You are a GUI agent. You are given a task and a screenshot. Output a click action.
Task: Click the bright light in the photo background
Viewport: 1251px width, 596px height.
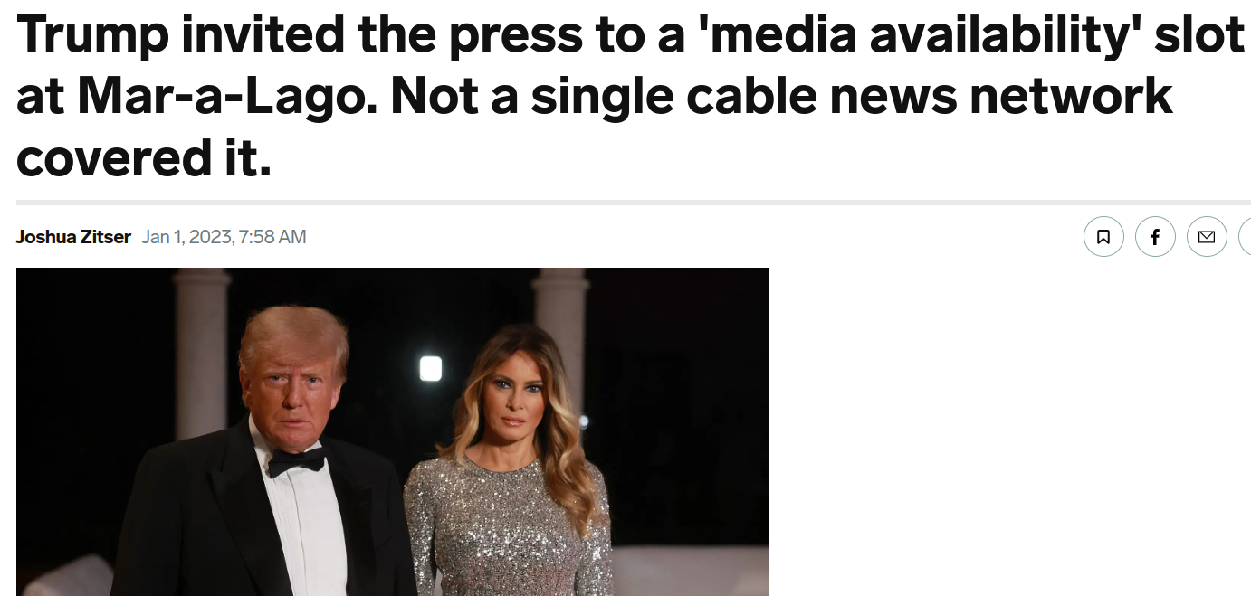(431, 368)
